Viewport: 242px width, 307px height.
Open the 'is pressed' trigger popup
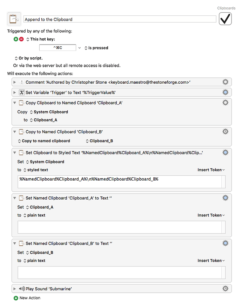[x=96, y=48]
